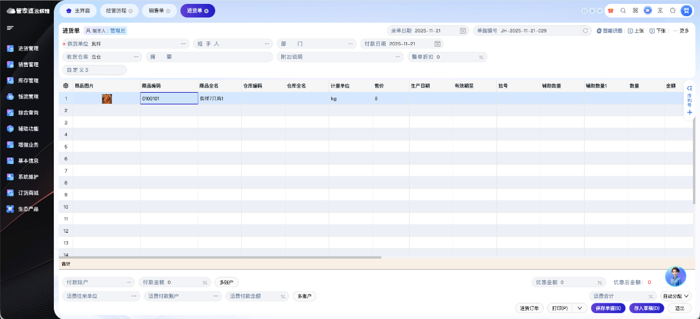Open the 自动分配 dropdown
Screen dimensions: 700x319
tap(675, 296)
